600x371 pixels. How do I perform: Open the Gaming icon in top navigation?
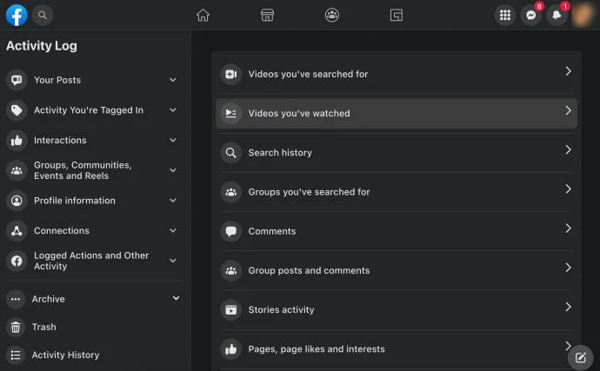(x=396, y=16)
